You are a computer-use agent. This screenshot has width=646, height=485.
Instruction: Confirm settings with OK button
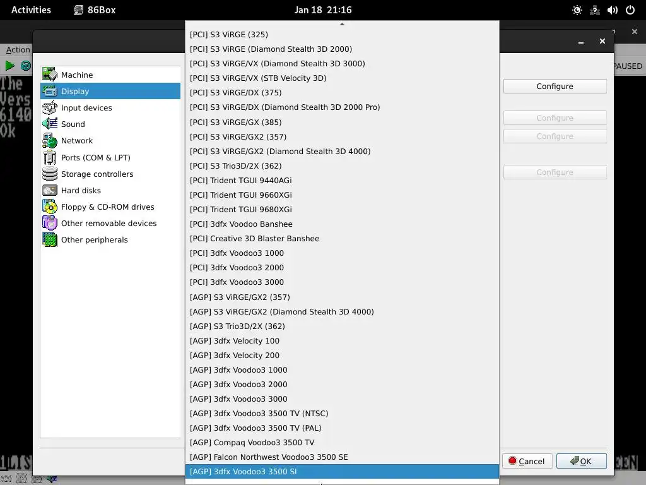pos(581,461)
